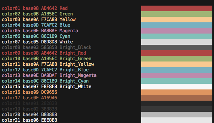Select the 'Green' name in the color02 row
214x123 pixels.
(x=66, y=14)
